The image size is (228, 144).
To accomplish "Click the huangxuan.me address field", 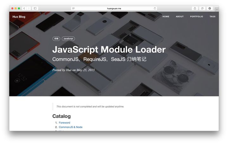I will (x=114, y=9).
